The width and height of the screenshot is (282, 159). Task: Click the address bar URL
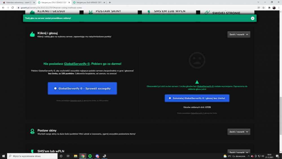pos(51,8)
